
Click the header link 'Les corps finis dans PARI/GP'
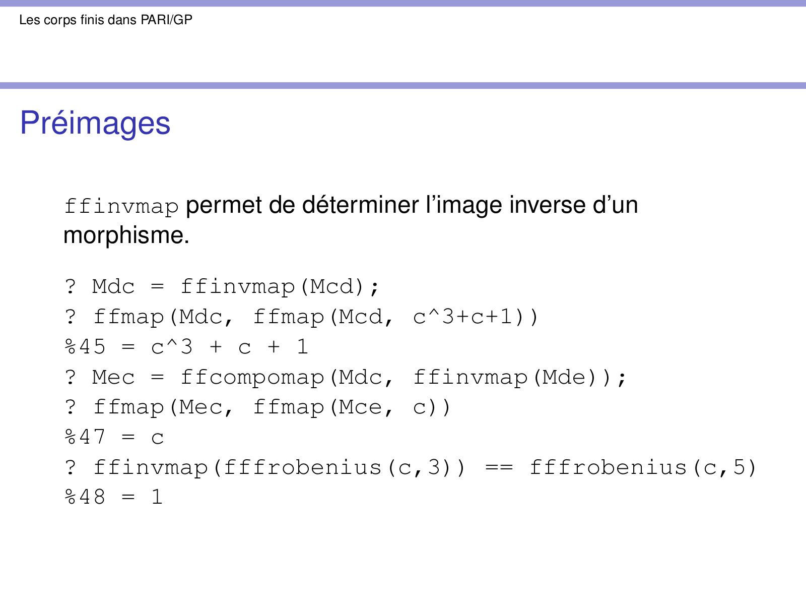[106, 20]
